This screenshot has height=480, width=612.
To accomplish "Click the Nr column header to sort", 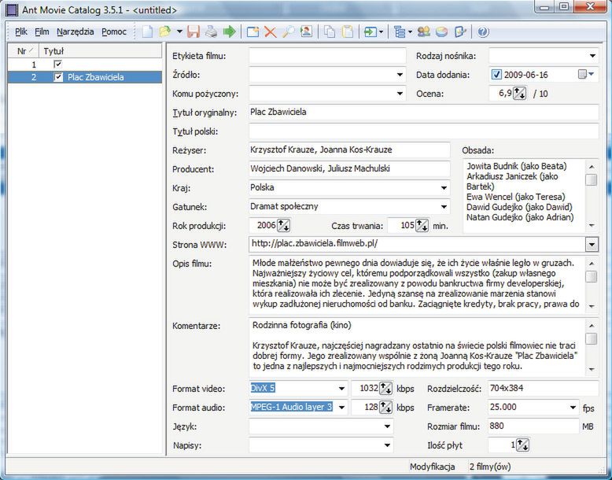I will [23, 50].
